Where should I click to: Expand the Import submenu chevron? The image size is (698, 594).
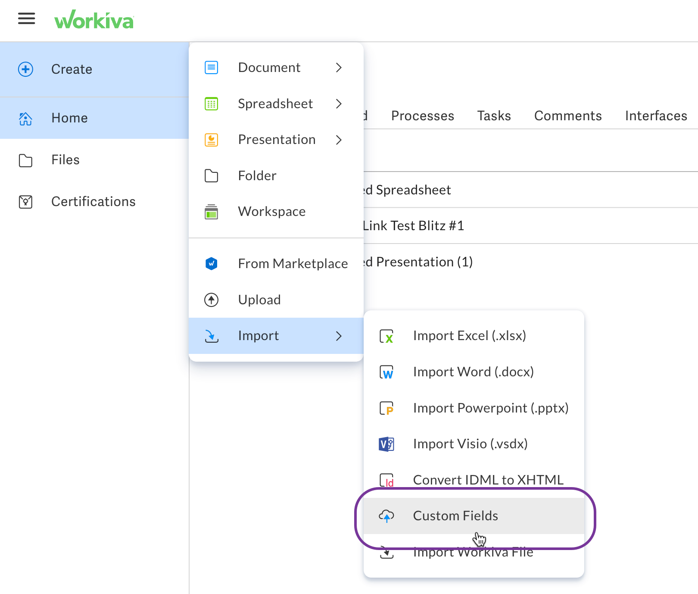pos(339,336)
